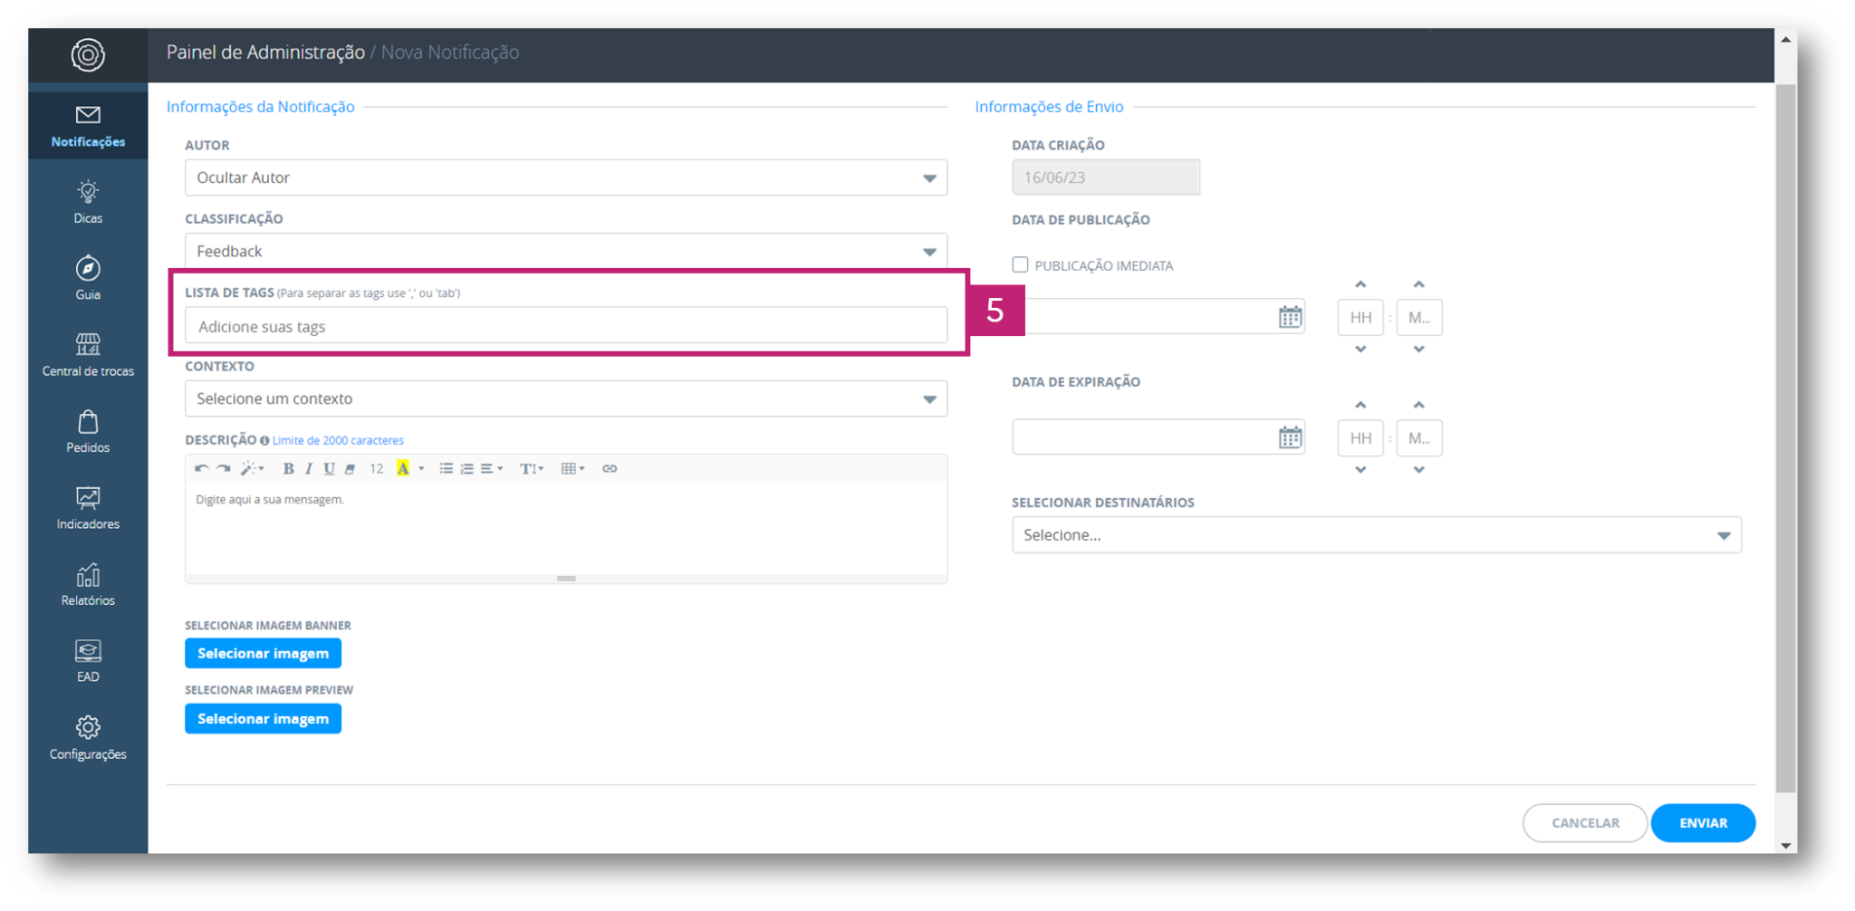Open the magic wand style menu

(252, 468)
